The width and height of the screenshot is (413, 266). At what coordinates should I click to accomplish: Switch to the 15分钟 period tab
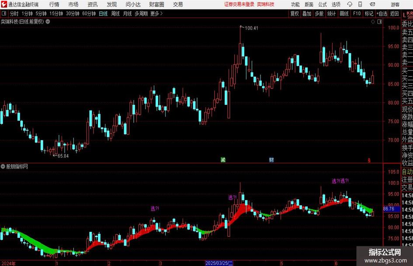56,14
